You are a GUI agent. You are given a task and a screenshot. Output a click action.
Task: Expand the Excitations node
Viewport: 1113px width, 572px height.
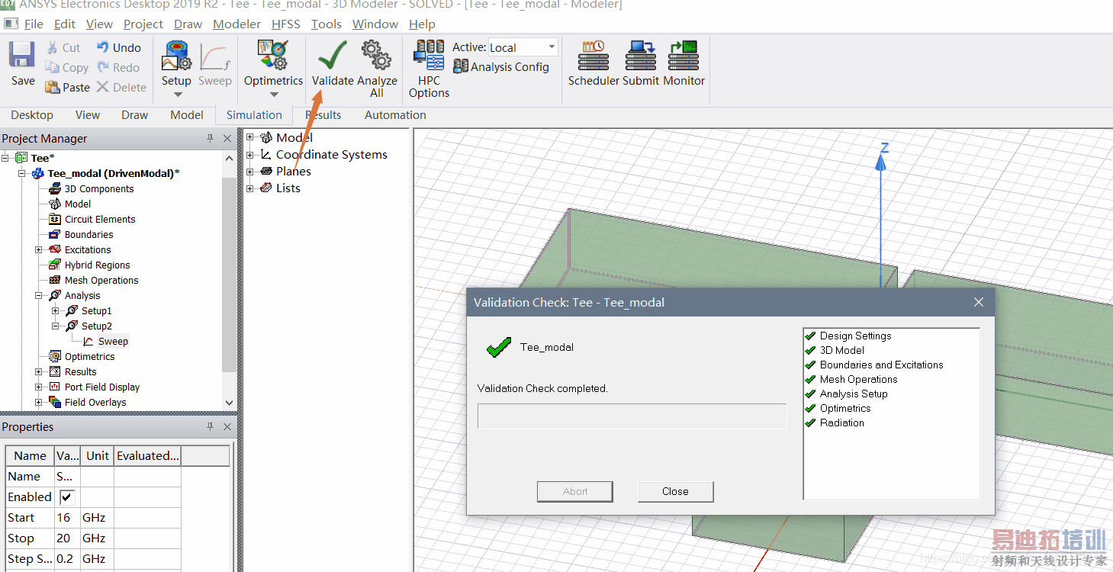[39, 250]
